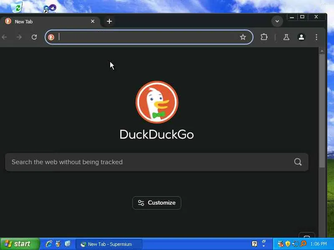Open the three-dot browser menu

[316, 37]
